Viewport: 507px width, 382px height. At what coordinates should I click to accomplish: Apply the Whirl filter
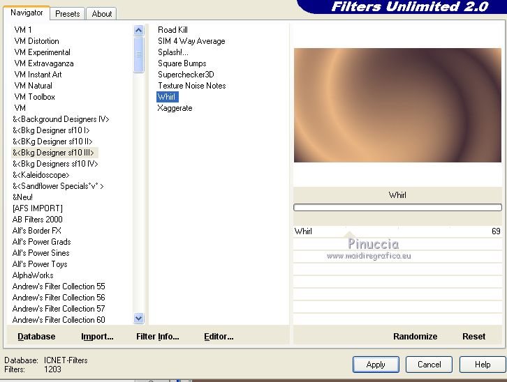tap(376, 365)
